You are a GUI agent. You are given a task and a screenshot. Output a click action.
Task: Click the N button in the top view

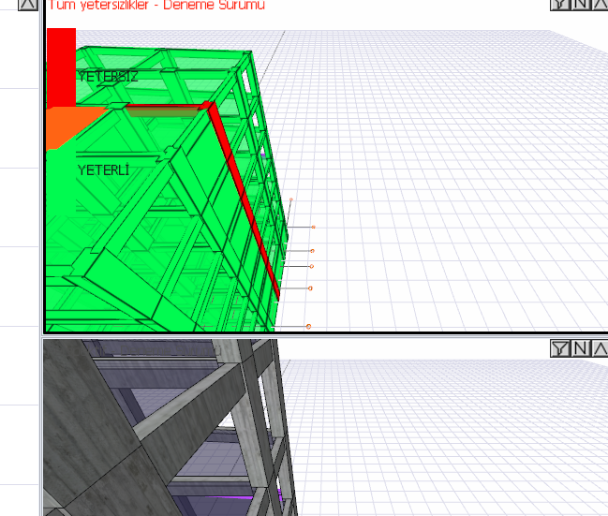click(x=580, y=4)
